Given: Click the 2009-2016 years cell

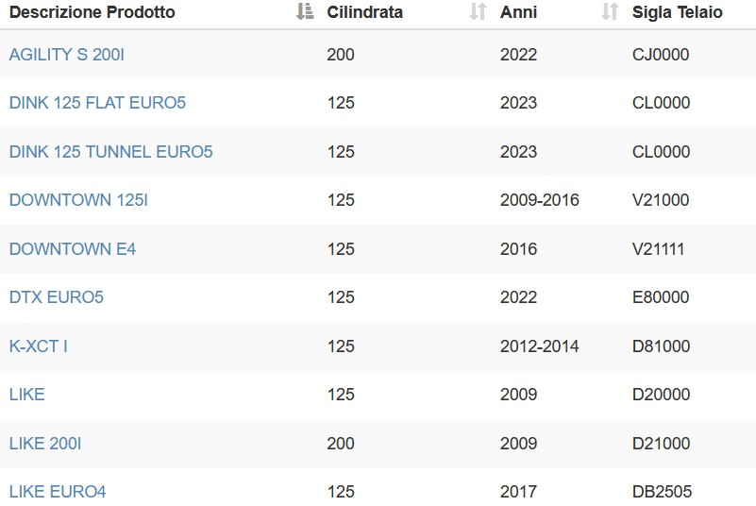Looking at the screenshot, I should point(540,200).
